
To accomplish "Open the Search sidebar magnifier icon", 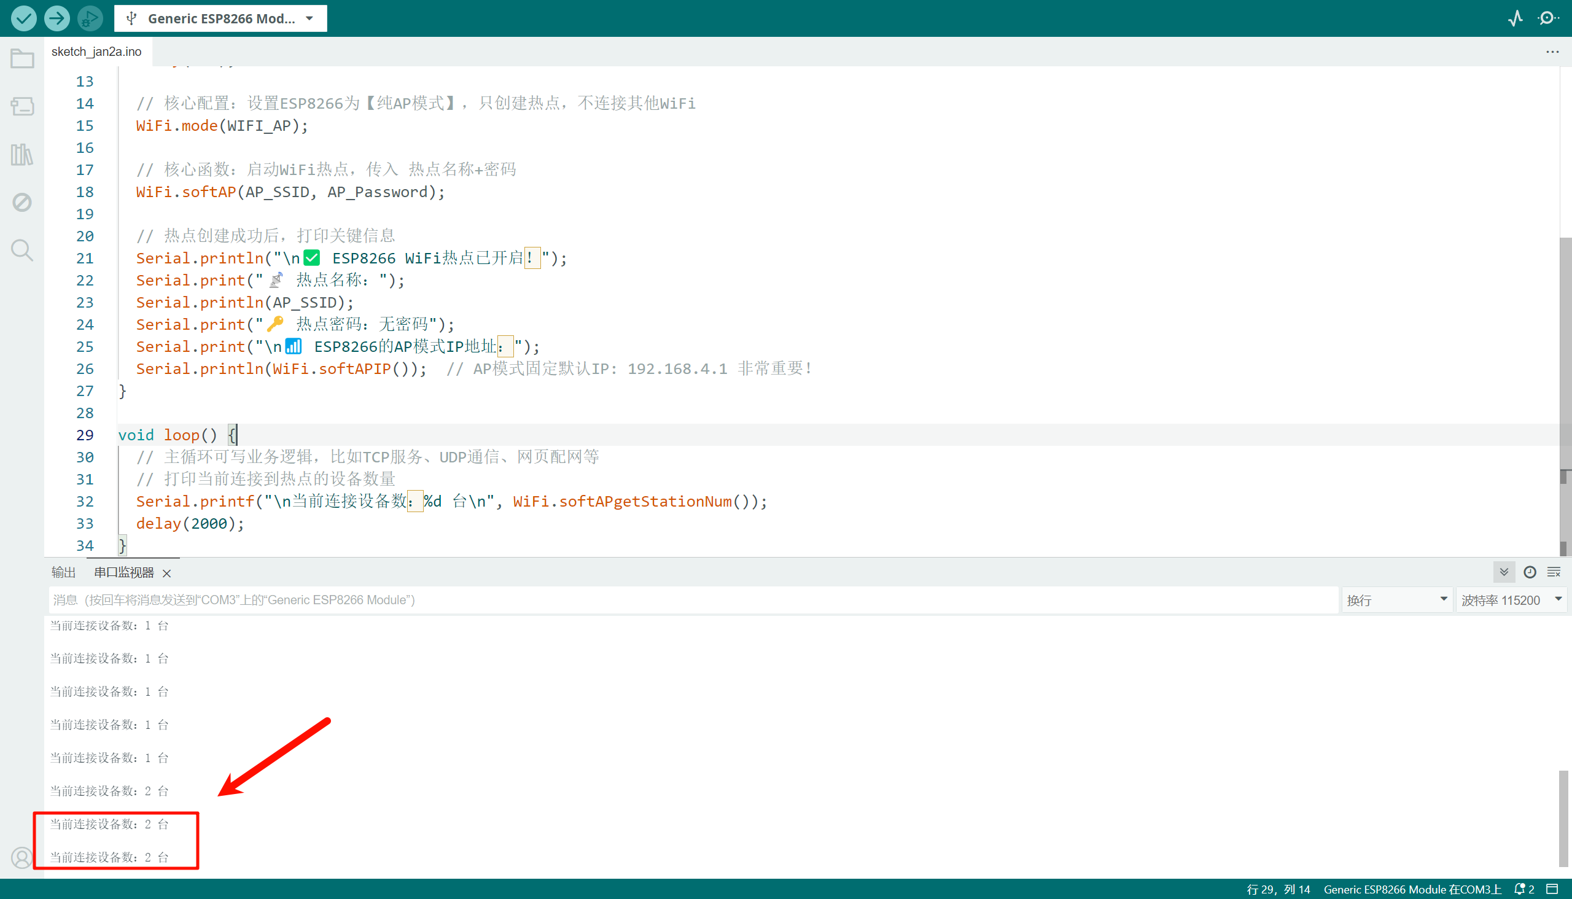I will pos(22,250).
